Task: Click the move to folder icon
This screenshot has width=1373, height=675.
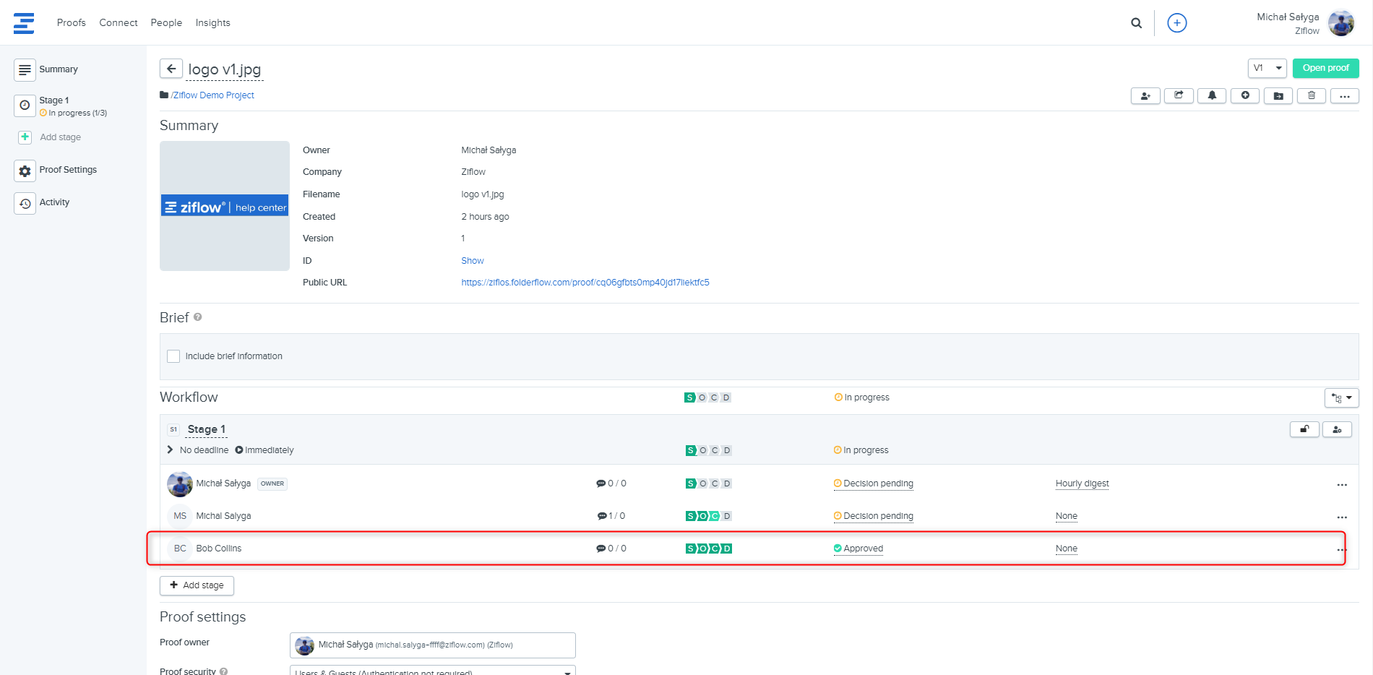Action: [x=1278, y=95]
